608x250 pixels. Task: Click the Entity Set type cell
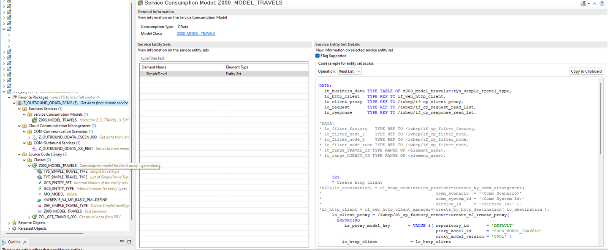tap(266, 74)
